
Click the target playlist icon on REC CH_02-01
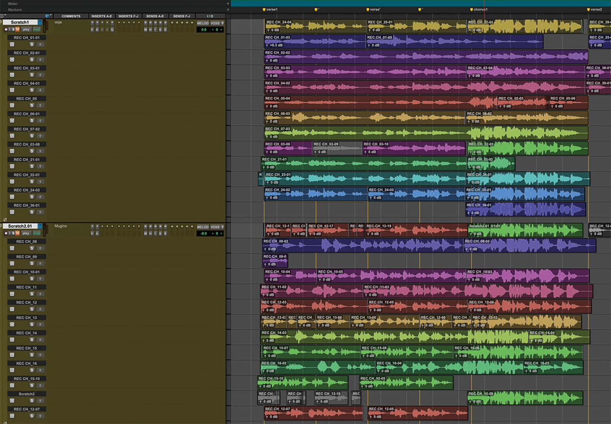12,60
